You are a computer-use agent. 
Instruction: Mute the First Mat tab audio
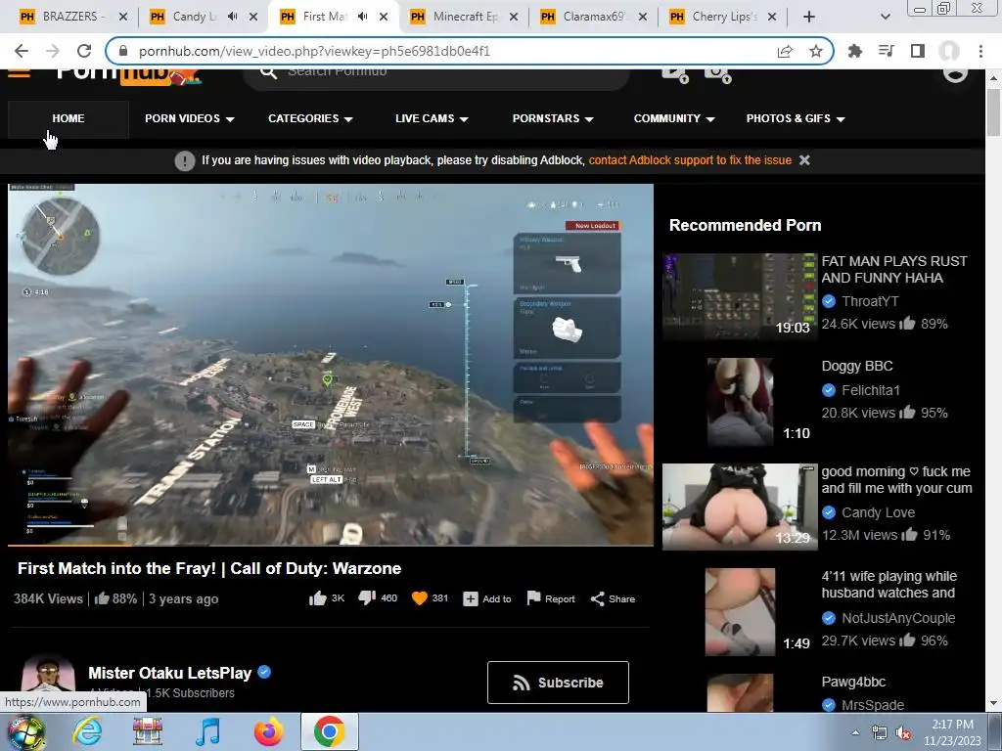pos(363,17)
